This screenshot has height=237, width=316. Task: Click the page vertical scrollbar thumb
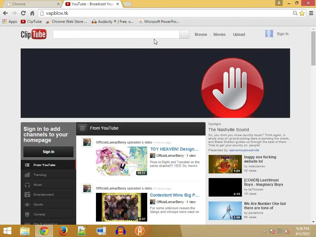[x=313, y=48]
